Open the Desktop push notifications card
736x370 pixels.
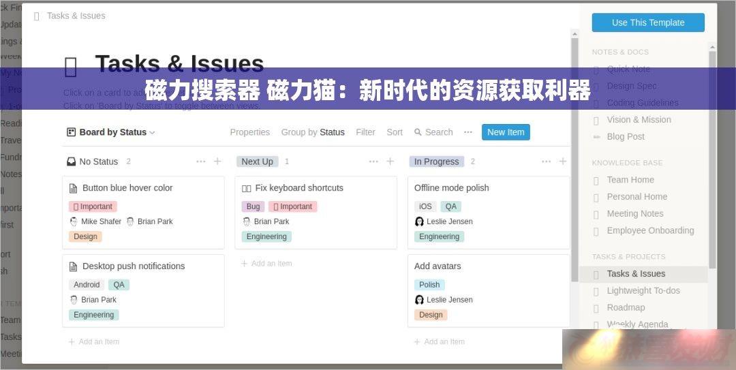pos(143,291)
